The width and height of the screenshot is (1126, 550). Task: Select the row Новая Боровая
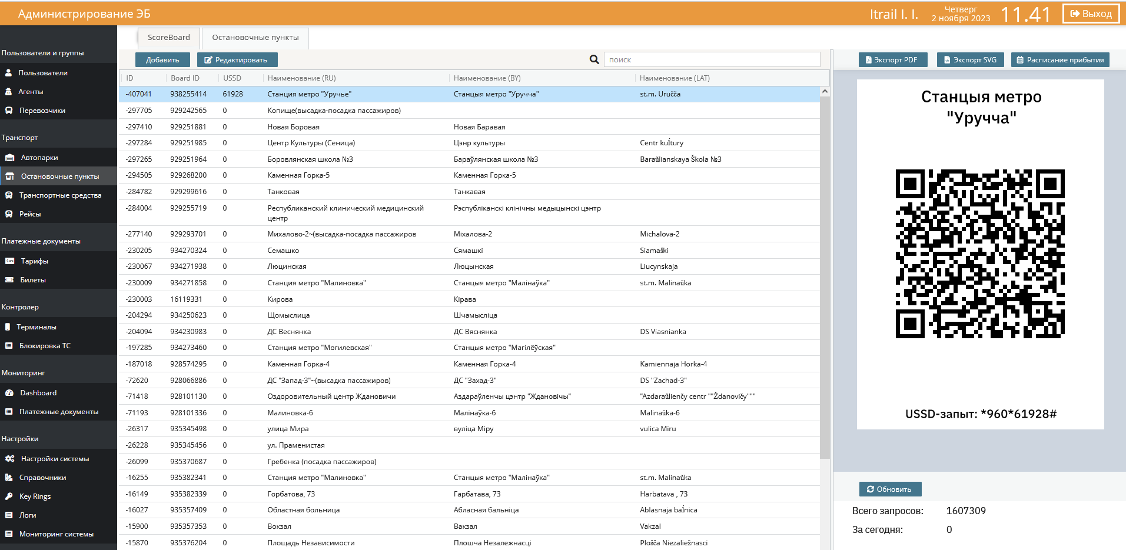click(470, 127)
